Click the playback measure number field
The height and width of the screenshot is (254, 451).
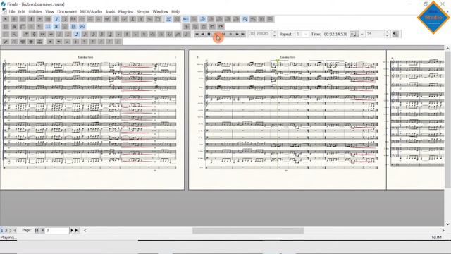pyautogui.click(x=260, y=34)
